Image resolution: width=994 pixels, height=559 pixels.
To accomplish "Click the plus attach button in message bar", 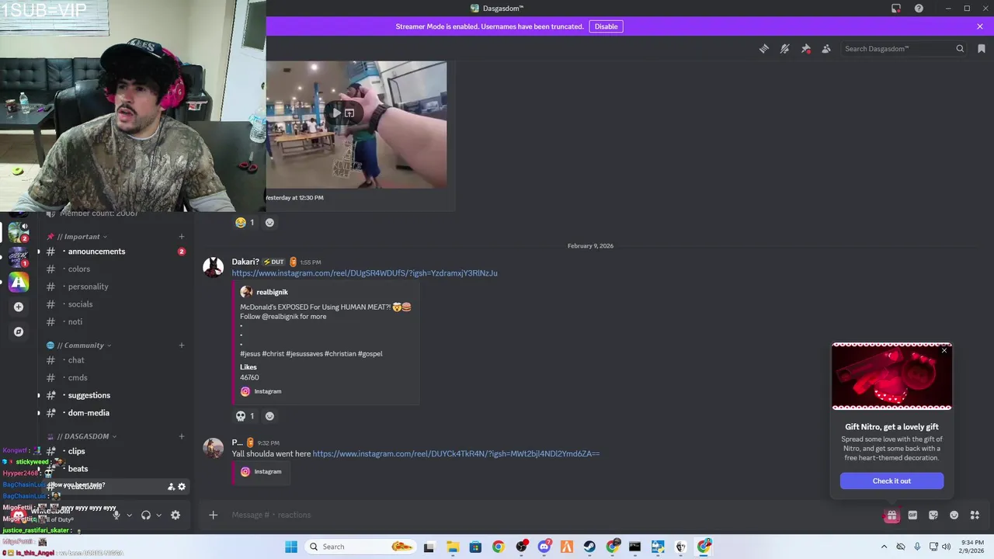I will pyautogui.click(x=213, y=515).
